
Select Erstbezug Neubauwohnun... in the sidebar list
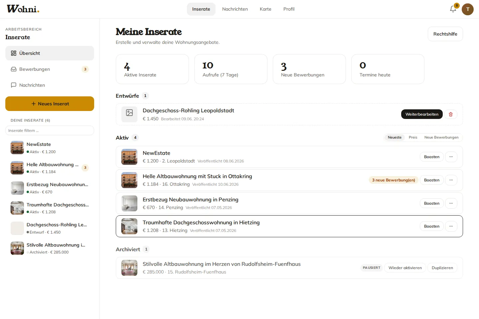pyautogui.click(x=50, y=188)
